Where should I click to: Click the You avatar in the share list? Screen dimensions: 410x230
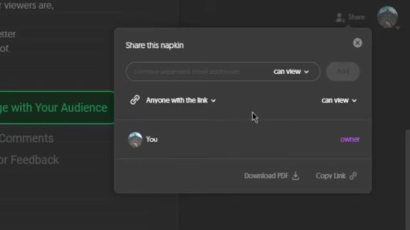pos(135,139)
